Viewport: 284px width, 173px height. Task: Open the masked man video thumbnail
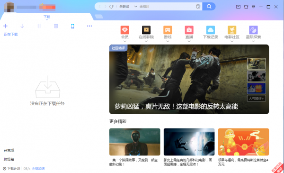coord(135,142)
